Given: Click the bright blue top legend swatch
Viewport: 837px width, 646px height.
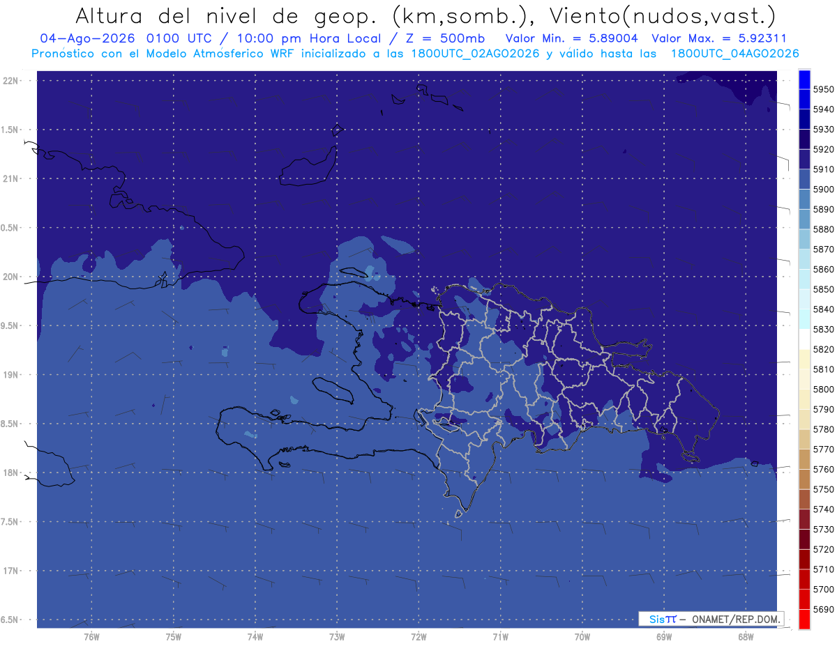Looking at the screenshot, I should click(x=804, y=79).
